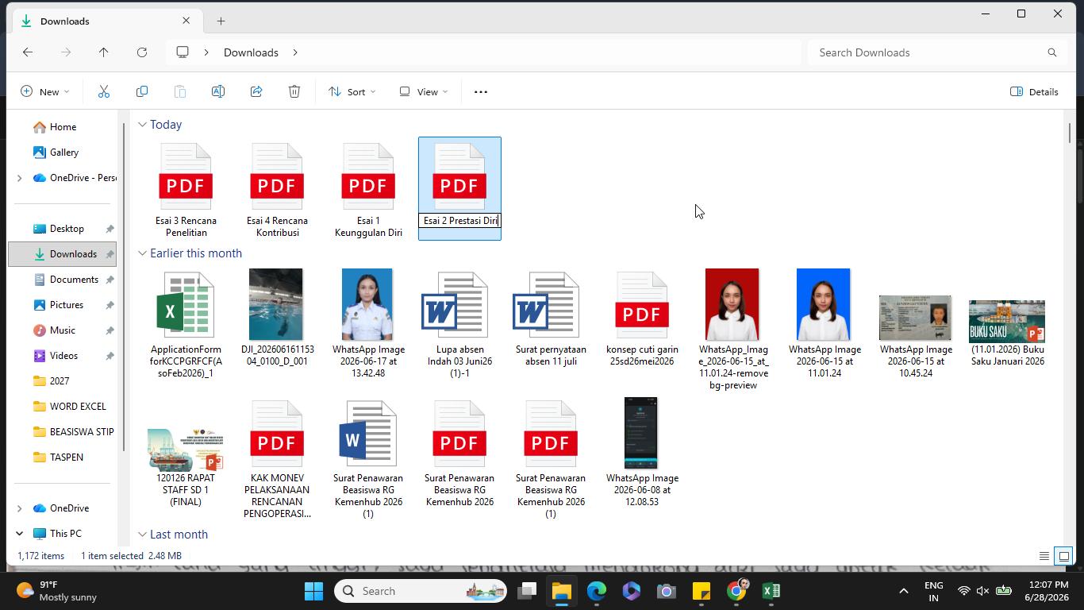
Task: Open the See more ellipsis menu
Action: 481,91
